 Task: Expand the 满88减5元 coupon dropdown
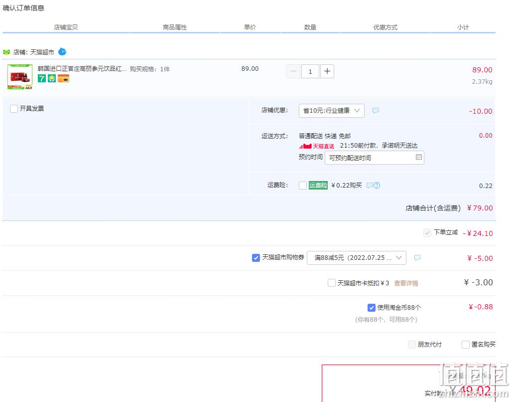click(x=357, y=258)
